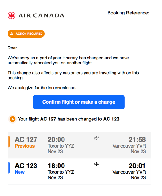The width and height of the screenshot is (162, 196).
Task: Click the 18:00 Toronto YYZ departure time
Action: (56, 166)
